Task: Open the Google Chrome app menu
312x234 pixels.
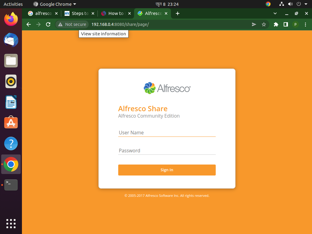Action: pyautogui.click(x=55, y=4)
